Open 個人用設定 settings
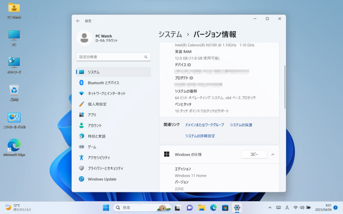The height and width of the screenshot is (214, 343). coord(113,104)
